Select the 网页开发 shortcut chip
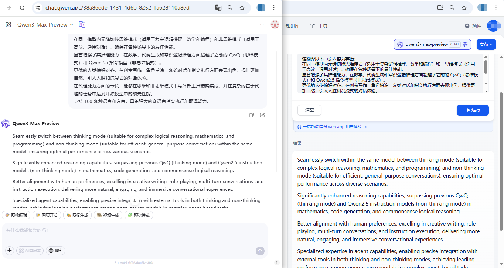 [47, 215]
